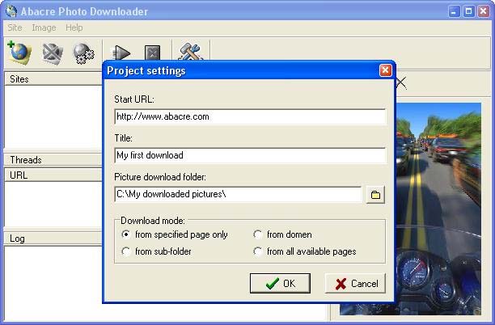495x325 pixels.
Task: Click the Title text field
Action: pyautogui.click(x=249, y=155)
